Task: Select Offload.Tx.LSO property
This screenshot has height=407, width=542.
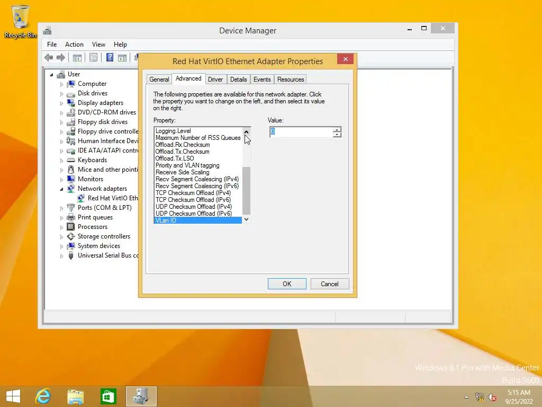Action: point(198,158)
